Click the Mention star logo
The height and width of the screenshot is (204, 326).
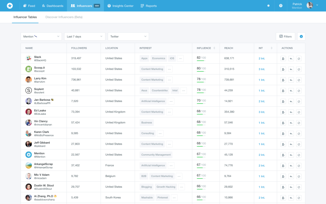coord(10,6)
